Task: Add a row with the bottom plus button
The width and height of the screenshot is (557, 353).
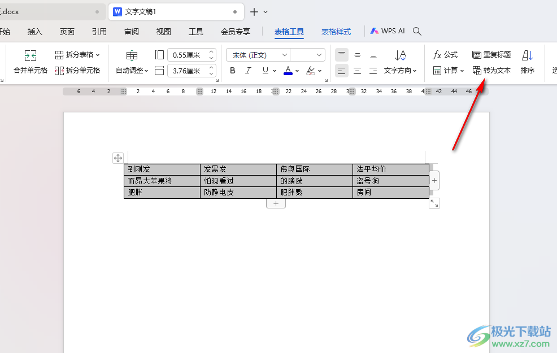Action: (276, 203)
